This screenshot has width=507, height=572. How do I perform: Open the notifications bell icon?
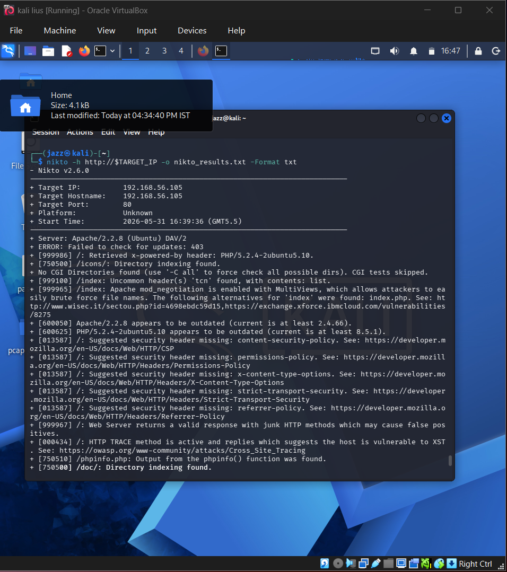coord(414,51)
